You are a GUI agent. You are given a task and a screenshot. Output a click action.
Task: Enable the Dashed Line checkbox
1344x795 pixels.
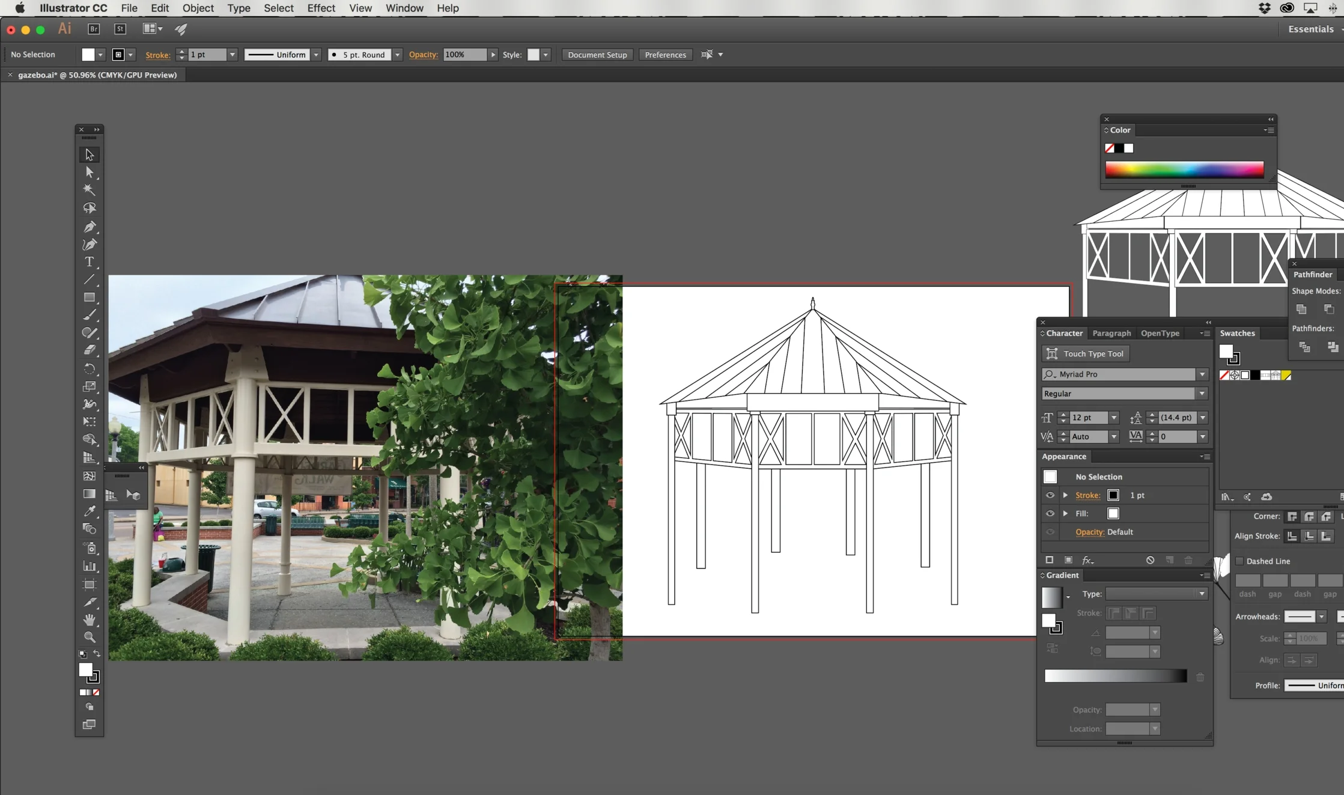pyautogui.click(x=1239, y=561)
